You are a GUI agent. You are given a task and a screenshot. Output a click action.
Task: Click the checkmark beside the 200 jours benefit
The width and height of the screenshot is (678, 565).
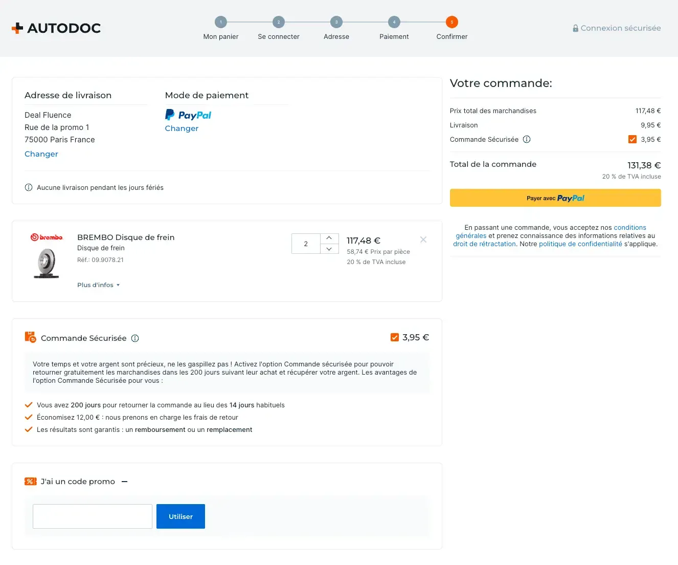[x=29, y=405]
